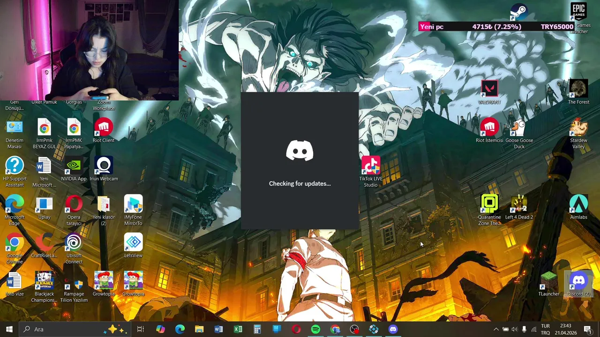This screenshot has width=600, height=337.
Task: Launch Opera tarayıcı desktop shortcut
Action: [74, 211]
